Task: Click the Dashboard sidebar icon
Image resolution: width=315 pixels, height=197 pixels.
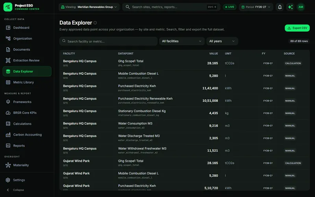Action: [x=8, y=28]
